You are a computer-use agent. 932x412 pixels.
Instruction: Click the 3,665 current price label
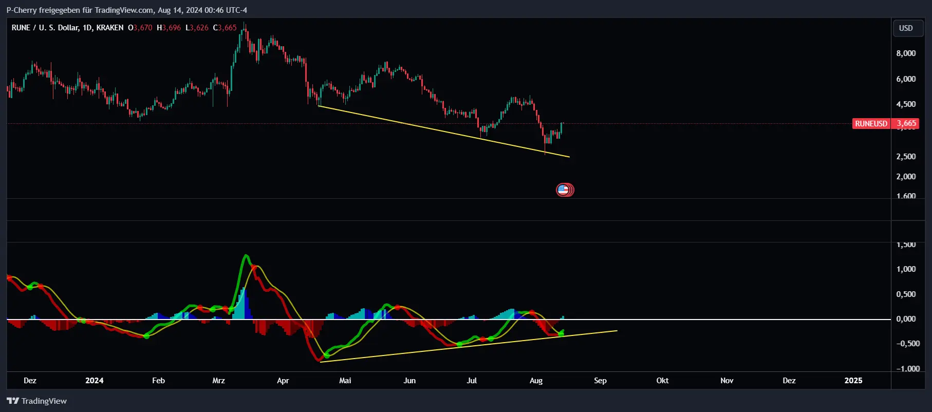coord(907,123)
